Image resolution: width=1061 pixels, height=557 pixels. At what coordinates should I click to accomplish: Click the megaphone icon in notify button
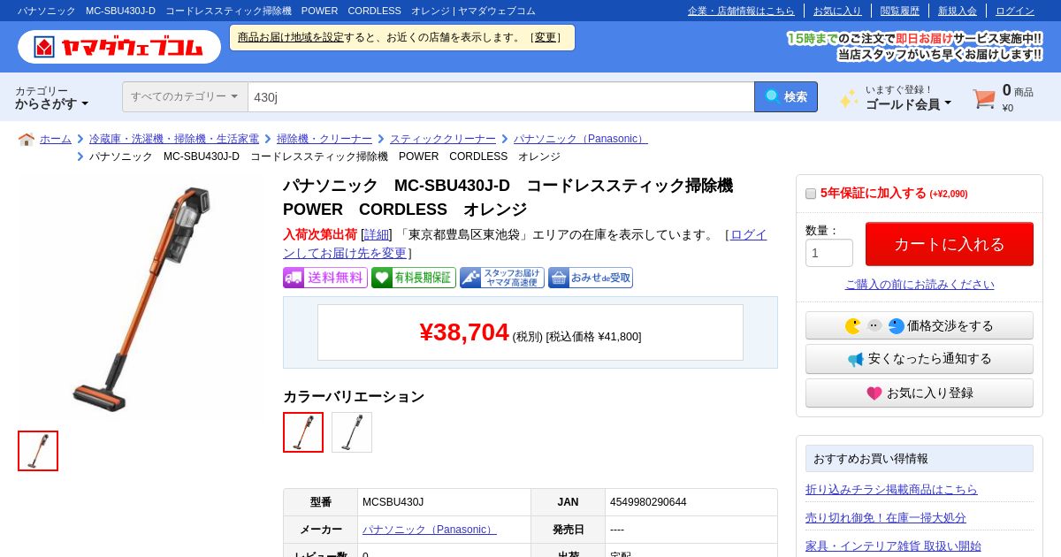click(x=856, y=359)
